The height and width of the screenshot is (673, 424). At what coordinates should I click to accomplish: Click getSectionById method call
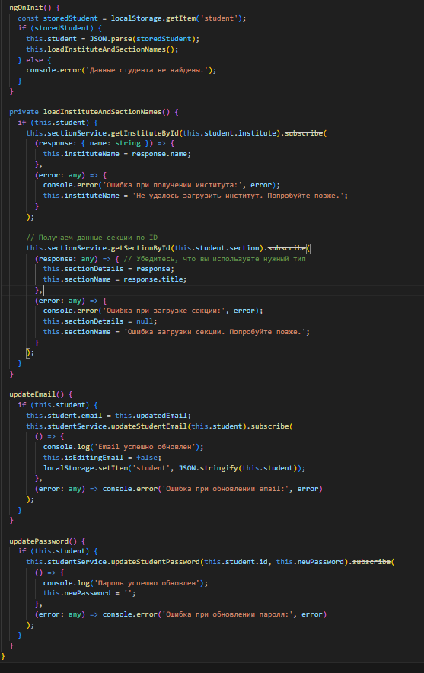140,248
